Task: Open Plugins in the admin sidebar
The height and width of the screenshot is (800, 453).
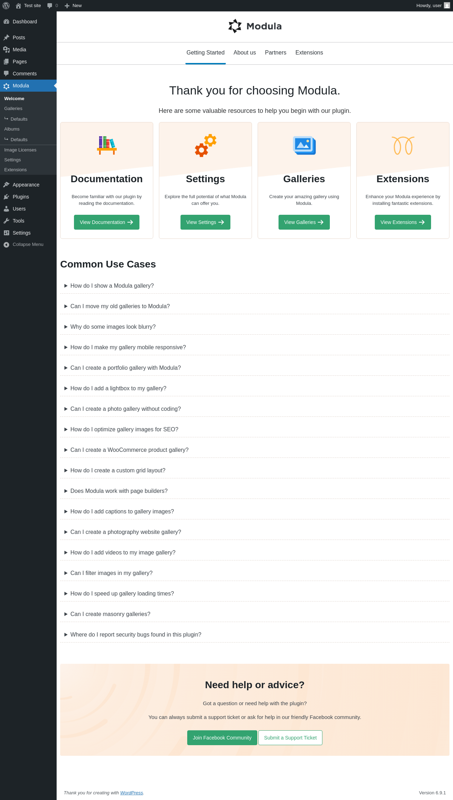Action: click(21, 197)
